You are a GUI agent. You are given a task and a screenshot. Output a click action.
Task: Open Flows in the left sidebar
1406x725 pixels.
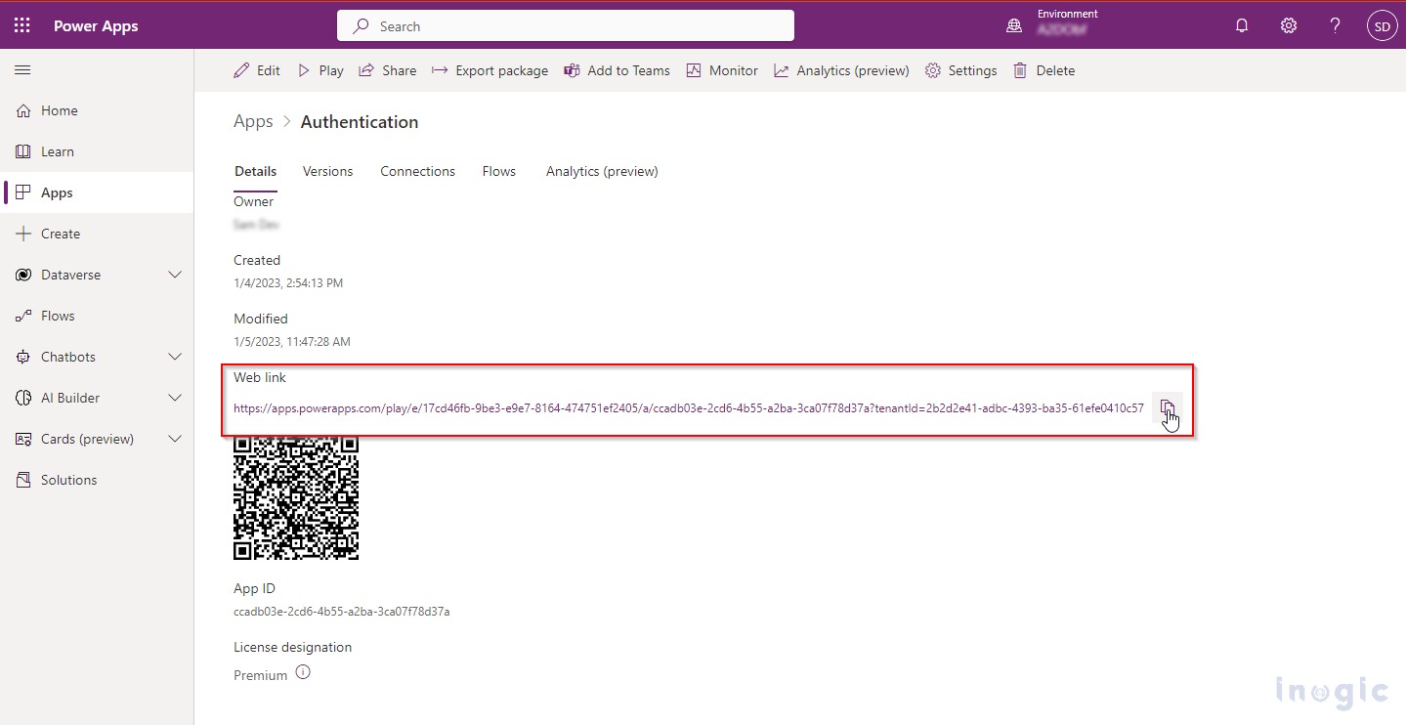pyautogui.click(x=97, y=316)
